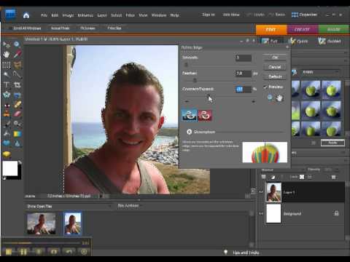Open the Select menu
Viewport: 350px width, 262px height.
pyautogui.click(x=117, y=15)
